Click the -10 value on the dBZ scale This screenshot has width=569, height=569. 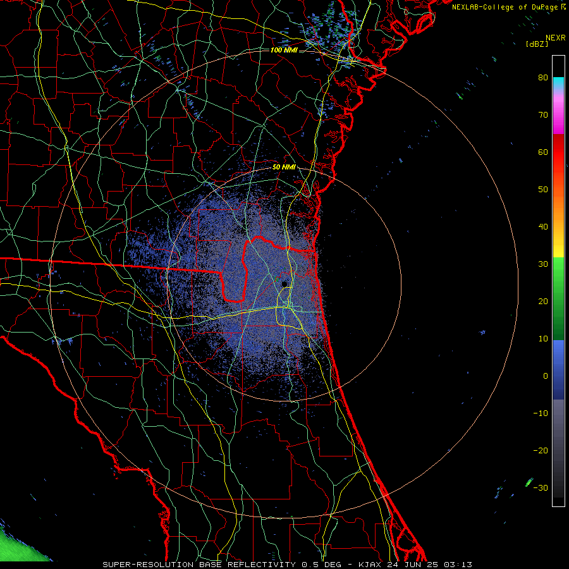pos(541,413)
